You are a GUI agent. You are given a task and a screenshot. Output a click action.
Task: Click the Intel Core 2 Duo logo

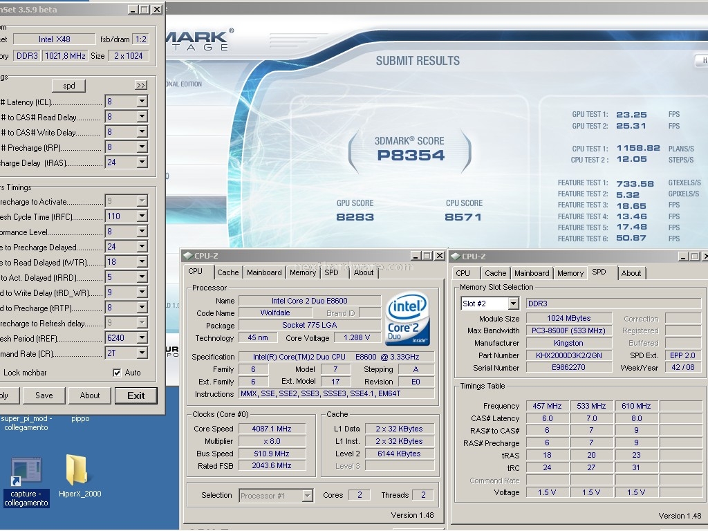click(x=408, y=319)
